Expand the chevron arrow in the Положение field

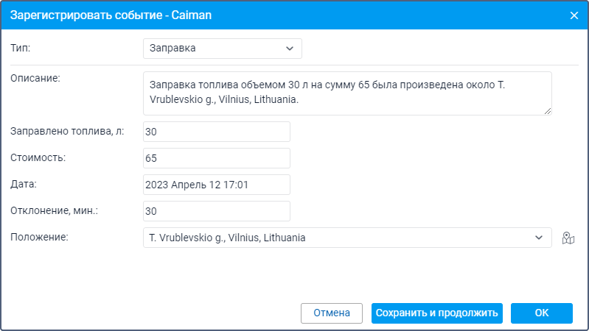539,238
